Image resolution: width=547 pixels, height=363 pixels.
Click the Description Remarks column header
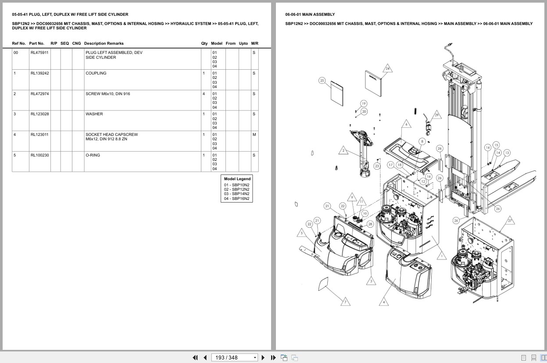(x=104, y=43)
